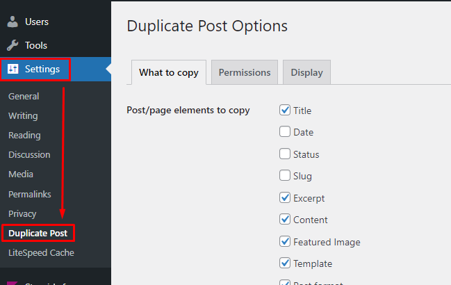Enable the Status checkbox

[x=285, y=154]
